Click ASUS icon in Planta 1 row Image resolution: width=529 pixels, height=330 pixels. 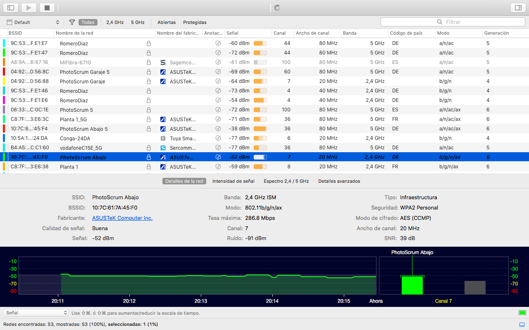pyautogui.click(x=163, y=167)
